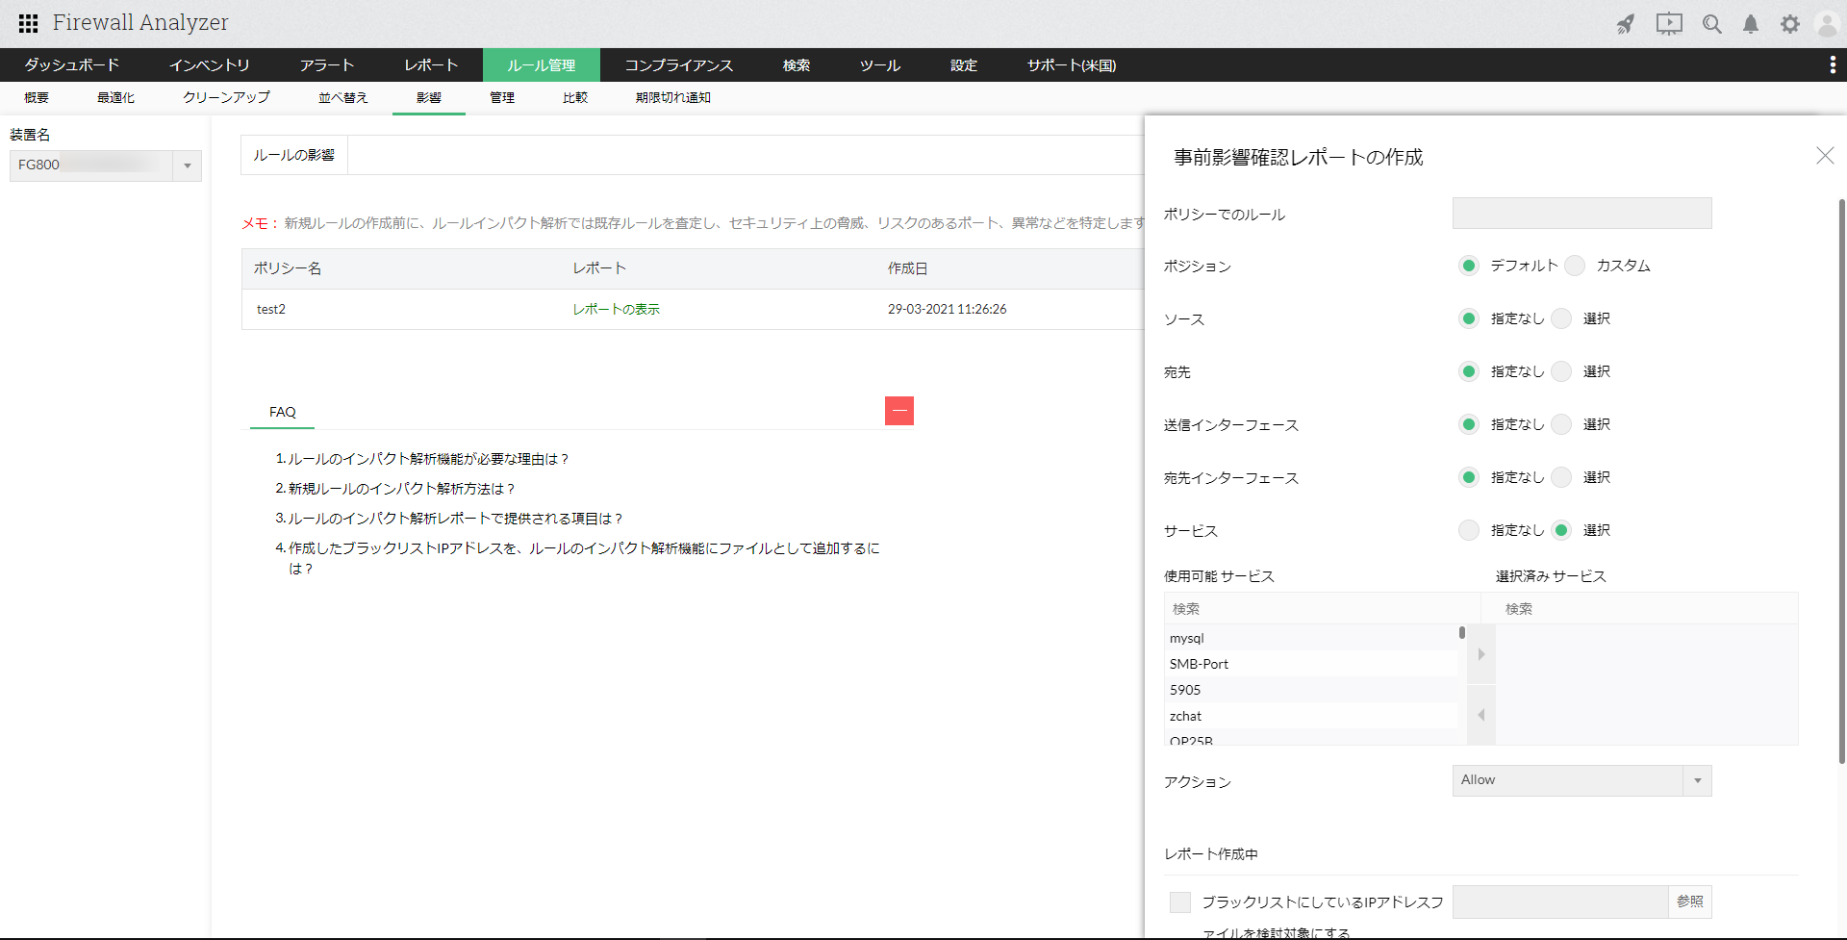Open the app grid launcher icon
Image resolution: width=1847 pixels, height=940 pixels.
coord(28,23)
